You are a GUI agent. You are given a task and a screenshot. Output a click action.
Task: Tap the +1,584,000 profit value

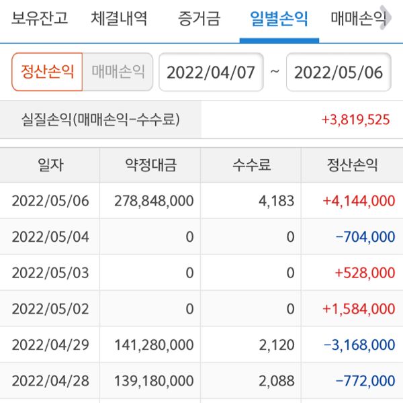tap(359, 309)
